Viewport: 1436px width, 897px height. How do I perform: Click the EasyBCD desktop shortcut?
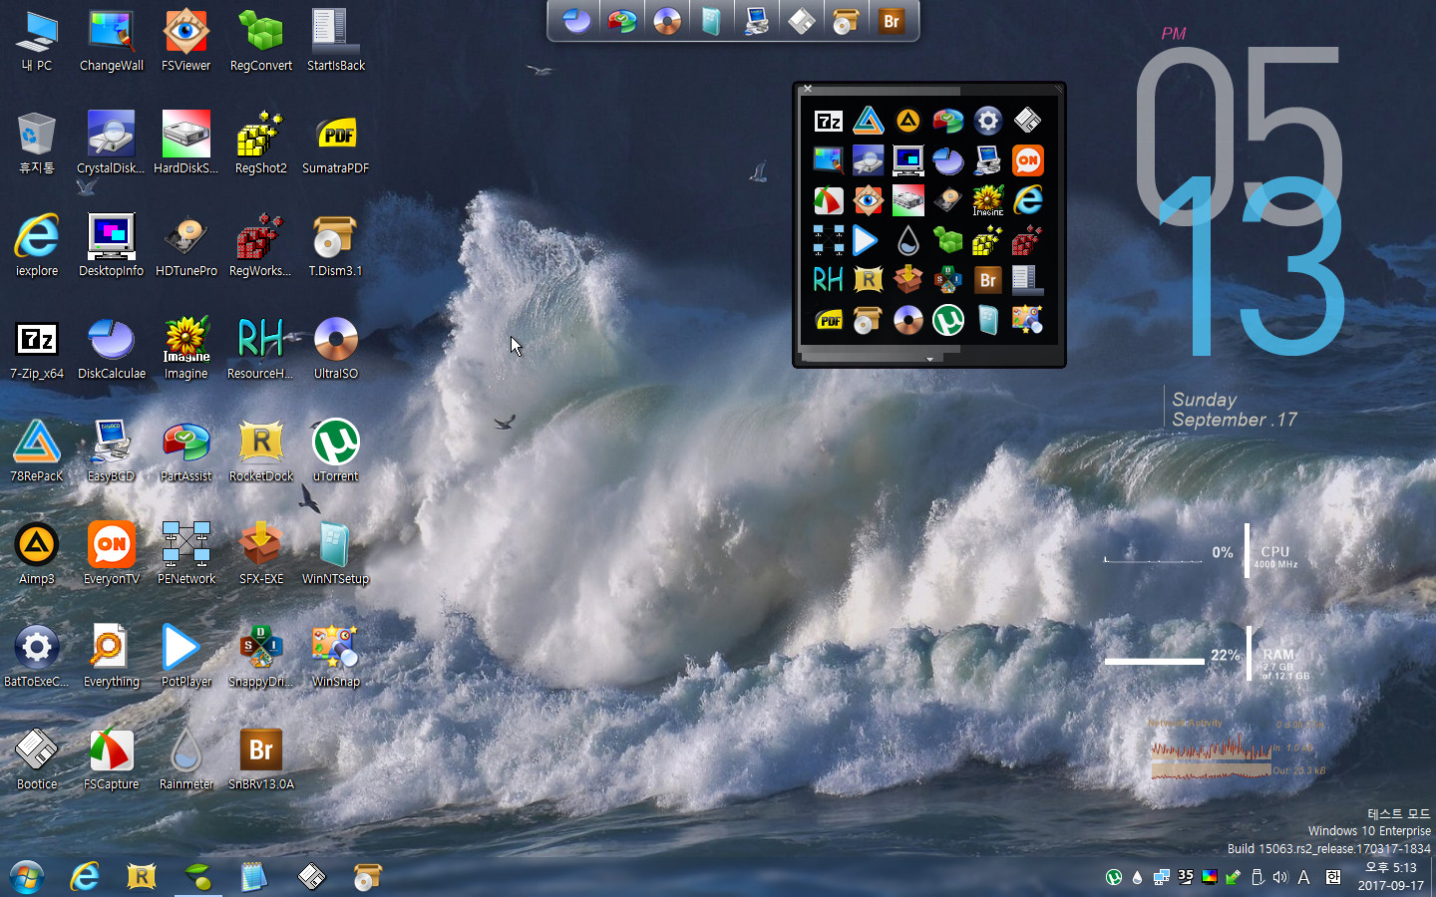[112, 451]
